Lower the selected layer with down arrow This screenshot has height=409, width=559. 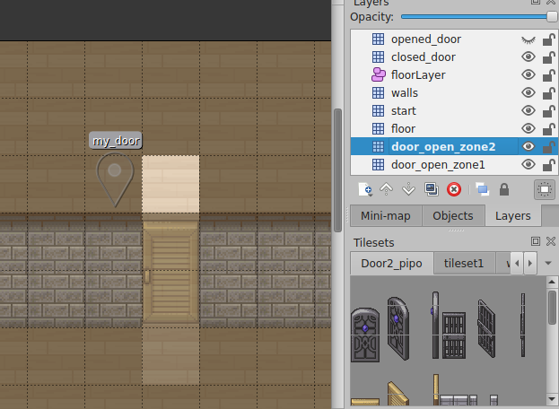click(408, 189)
